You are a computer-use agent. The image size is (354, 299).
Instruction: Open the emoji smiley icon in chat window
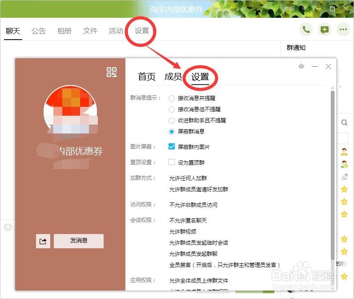coord(8,227)
